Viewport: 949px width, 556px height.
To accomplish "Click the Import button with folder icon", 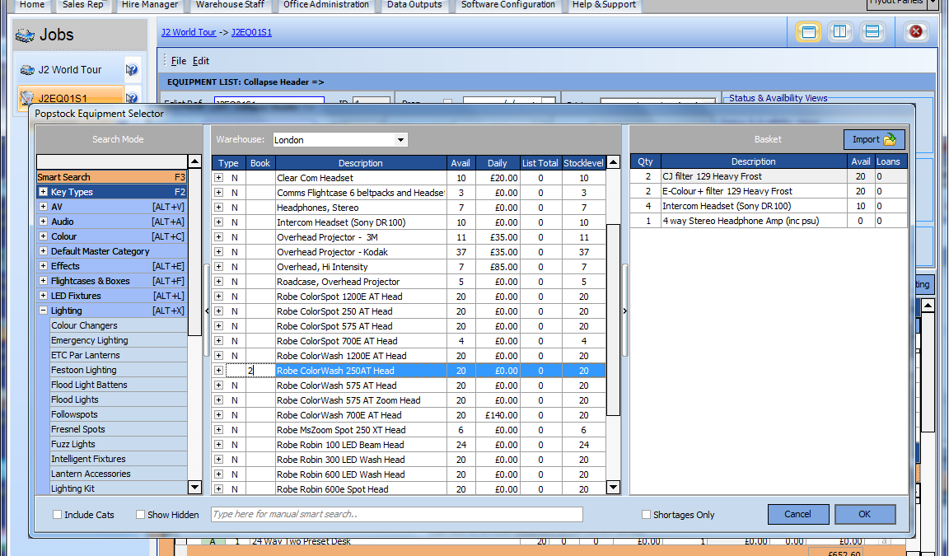I will [x=873, y=140].
